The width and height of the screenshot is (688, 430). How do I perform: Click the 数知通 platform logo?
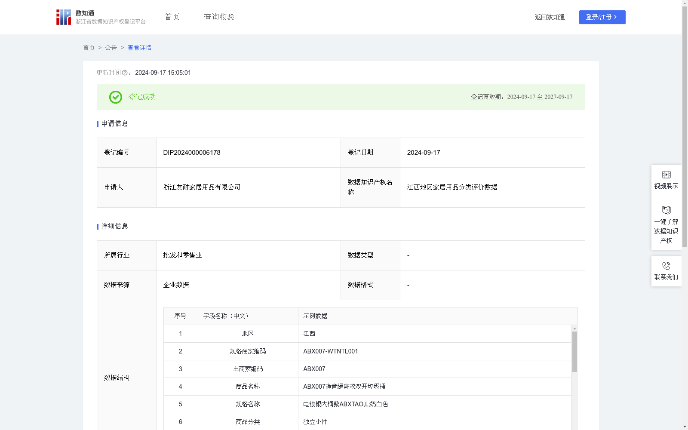101,17
